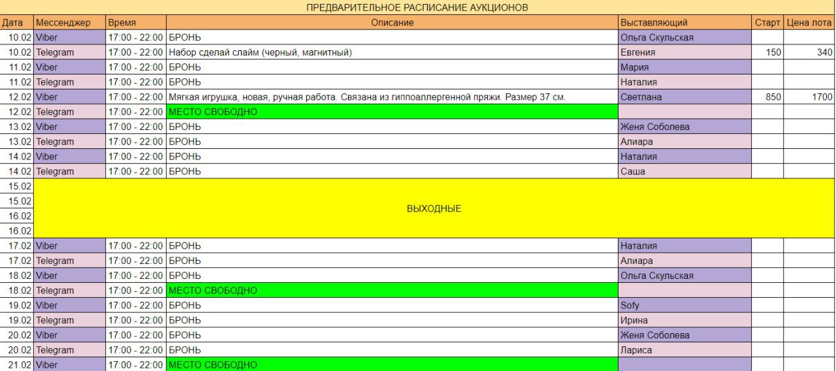Image resolution: width=836 pixels, height=371 pixels.
Task: Click the 'Telegram' cell in the 10.02 row
Action: [x=70, y=52]
